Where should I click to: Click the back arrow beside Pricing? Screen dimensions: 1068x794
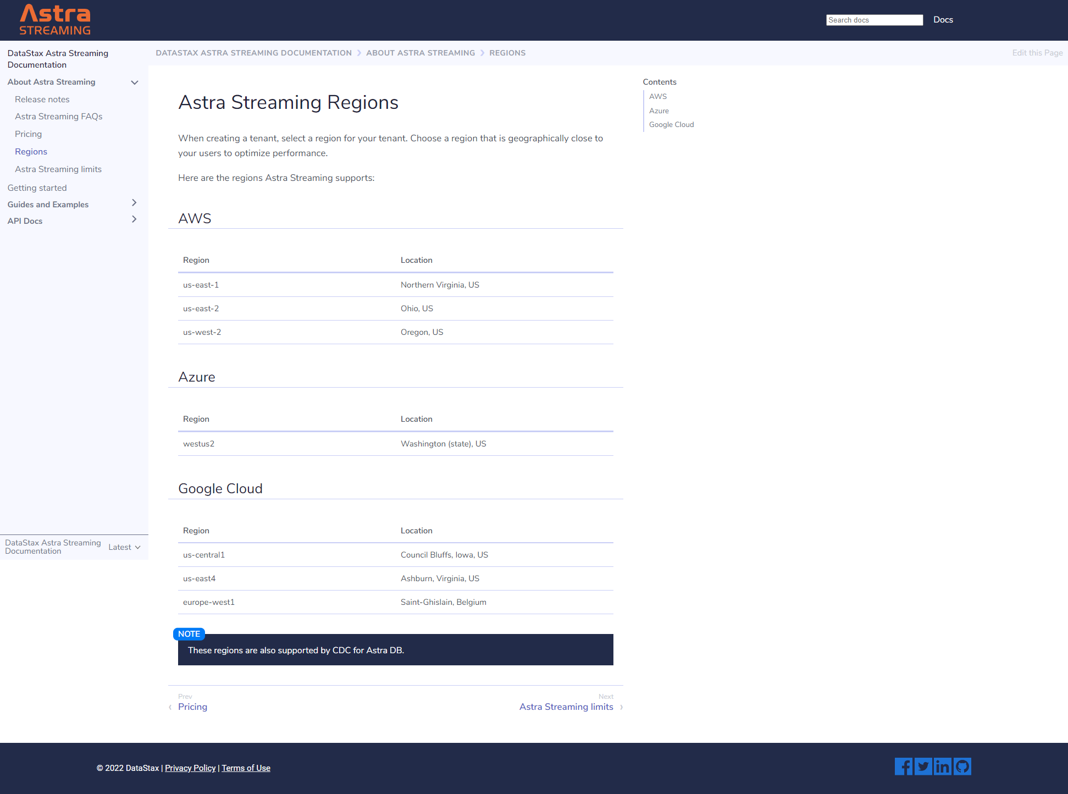170,707
